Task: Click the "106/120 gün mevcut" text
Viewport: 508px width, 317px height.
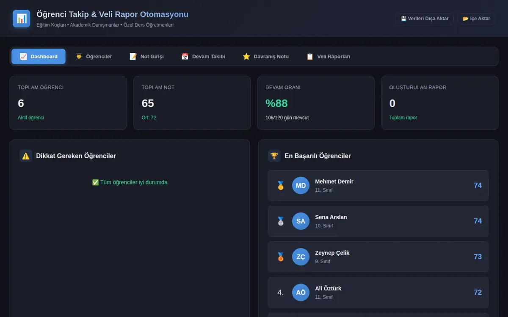Action: click(287, 118)
